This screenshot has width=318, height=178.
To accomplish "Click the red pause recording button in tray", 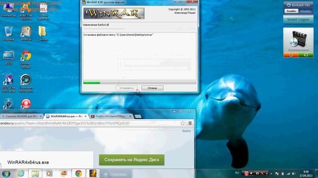I will (246, 174).
